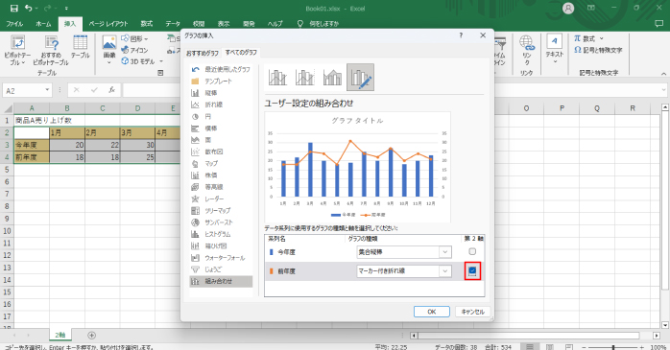
Task: Choose the 散布図 scatter chart category
Action: click(x=221, y=152)
